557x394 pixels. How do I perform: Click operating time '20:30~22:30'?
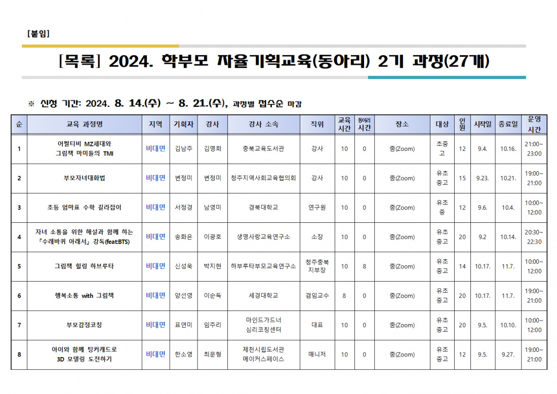point(534,237)
